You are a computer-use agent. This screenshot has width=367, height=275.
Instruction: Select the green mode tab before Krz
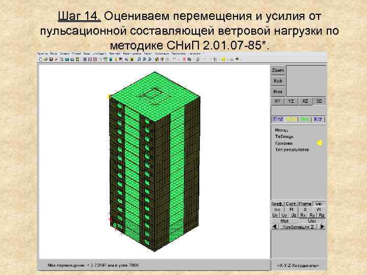coord(305,120)
